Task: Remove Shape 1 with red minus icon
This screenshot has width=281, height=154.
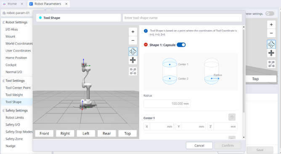Action: tap(146, 45)
